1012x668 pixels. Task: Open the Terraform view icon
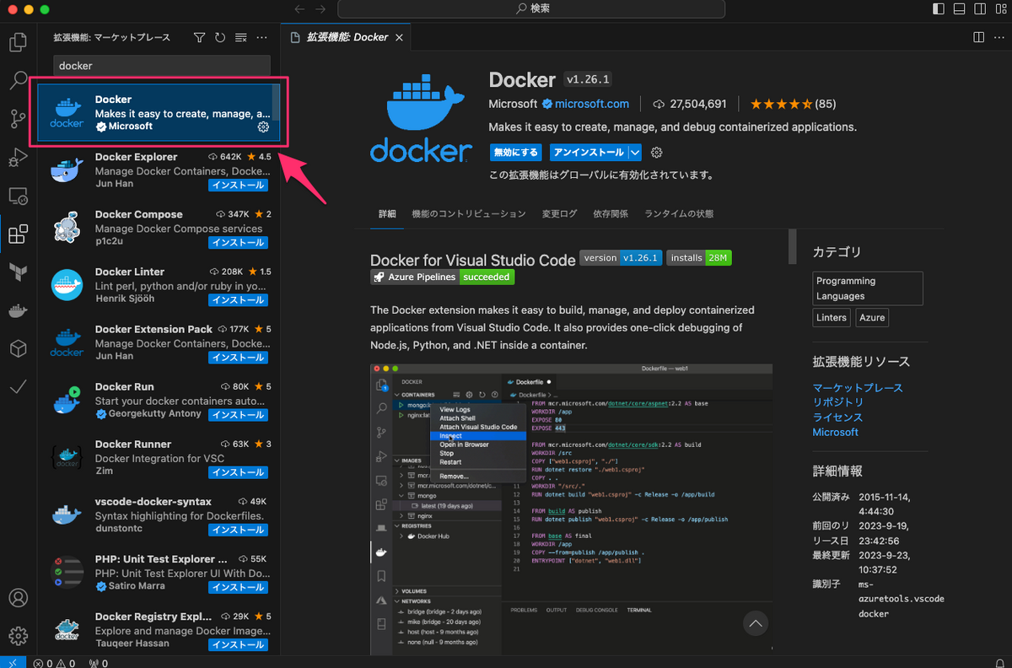click(x=18, y=272)
